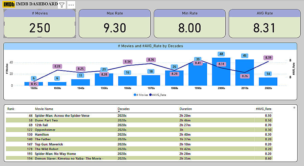
Task: Click the 2020s bar in chart
Action: (268, 82)
